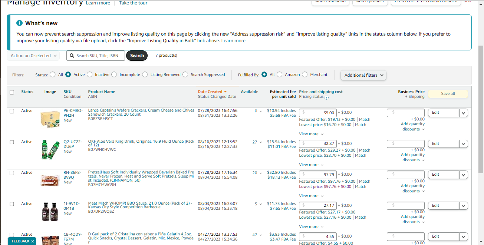484x245 pixels.
Task: Click the Save all button
Action: [448, 94]
